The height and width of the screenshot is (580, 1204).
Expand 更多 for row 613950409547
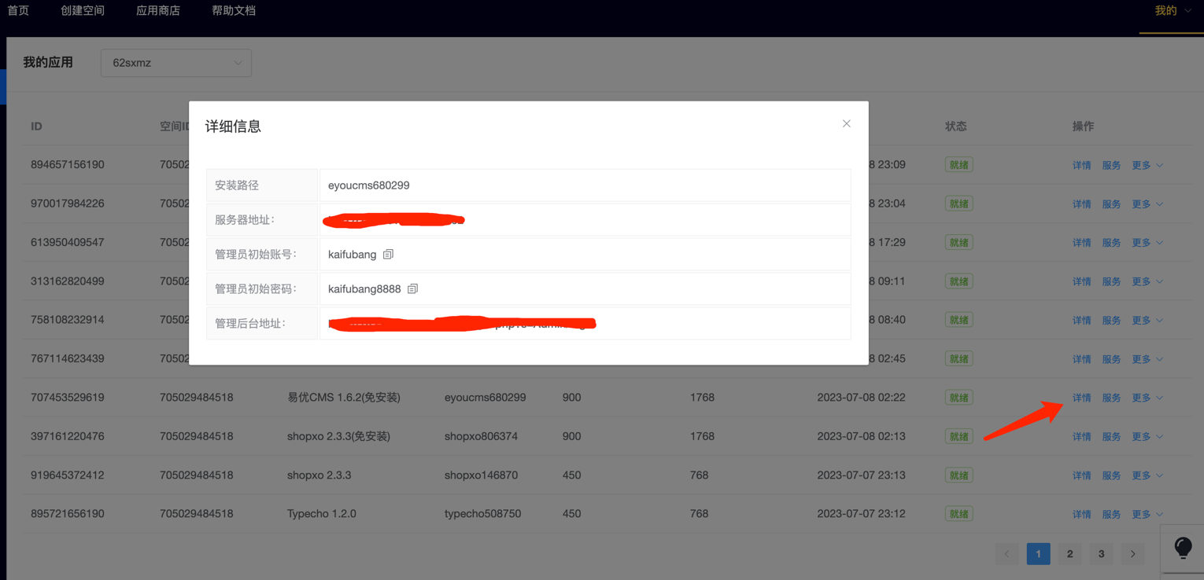tap(1147, 243)
